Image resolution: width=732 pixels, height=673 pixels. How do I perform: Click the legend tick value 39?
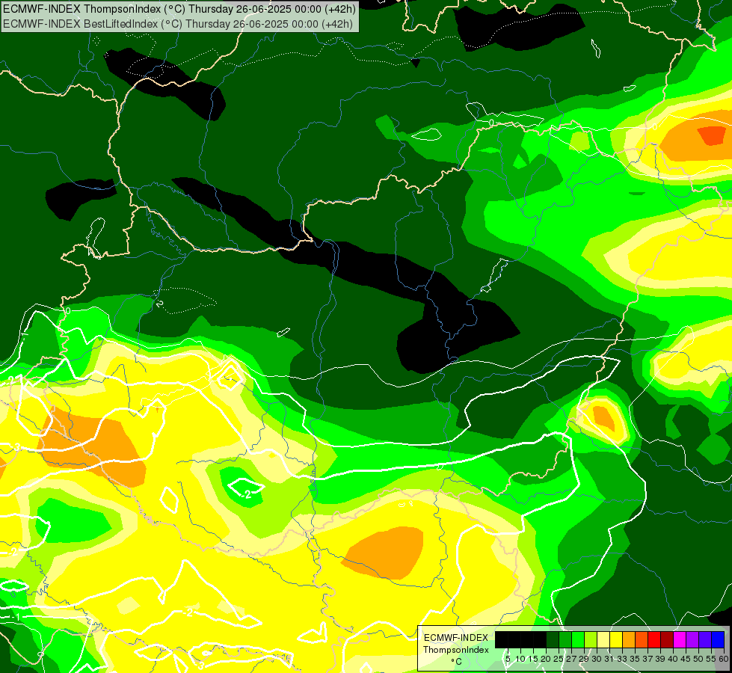(x=660, y=659)
